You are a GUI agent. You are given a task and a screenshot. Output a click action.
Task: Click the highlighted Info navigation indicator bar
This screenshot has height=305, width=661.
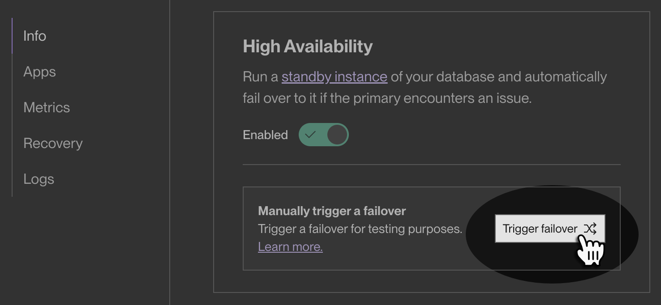pyautogui.click(x=12, y=36)
